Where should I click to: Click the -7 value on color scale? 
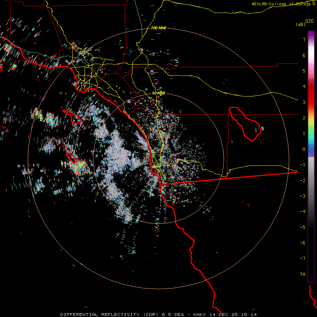(x=303, y=259)
